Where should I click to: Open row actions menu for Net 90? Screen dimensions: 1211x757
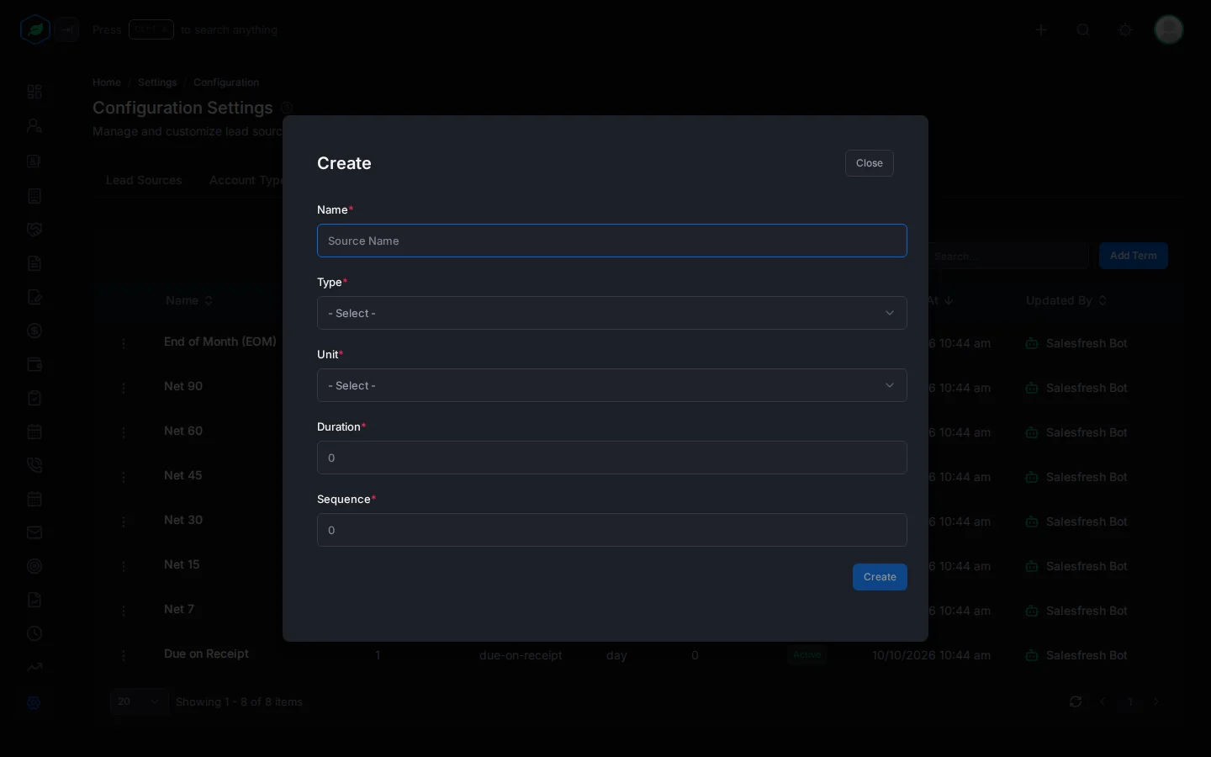124,388
